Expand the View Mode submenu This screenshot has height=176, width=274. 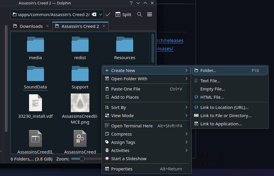pos(146,116)
